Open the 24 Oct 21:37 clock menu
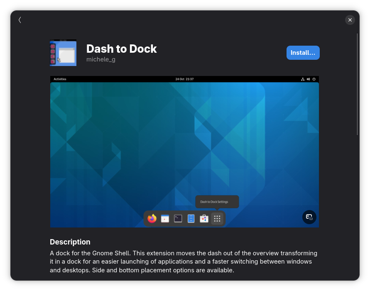 [x=184, y=79]
